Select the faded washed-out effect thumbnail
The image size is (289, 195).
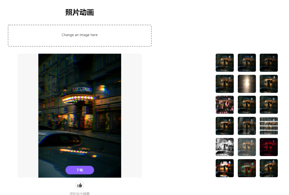click(247, 147)
